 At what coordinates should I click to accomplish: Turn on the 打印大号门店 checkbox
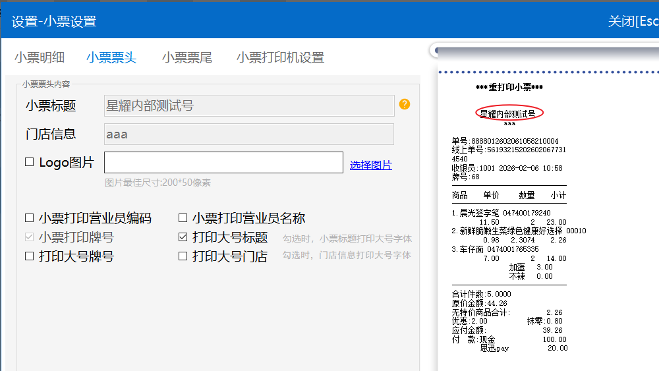pos(183,256)
